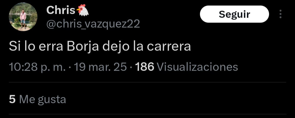
Task: Visit the @chris_vazquez22 handle link
Action: [93, 24]
